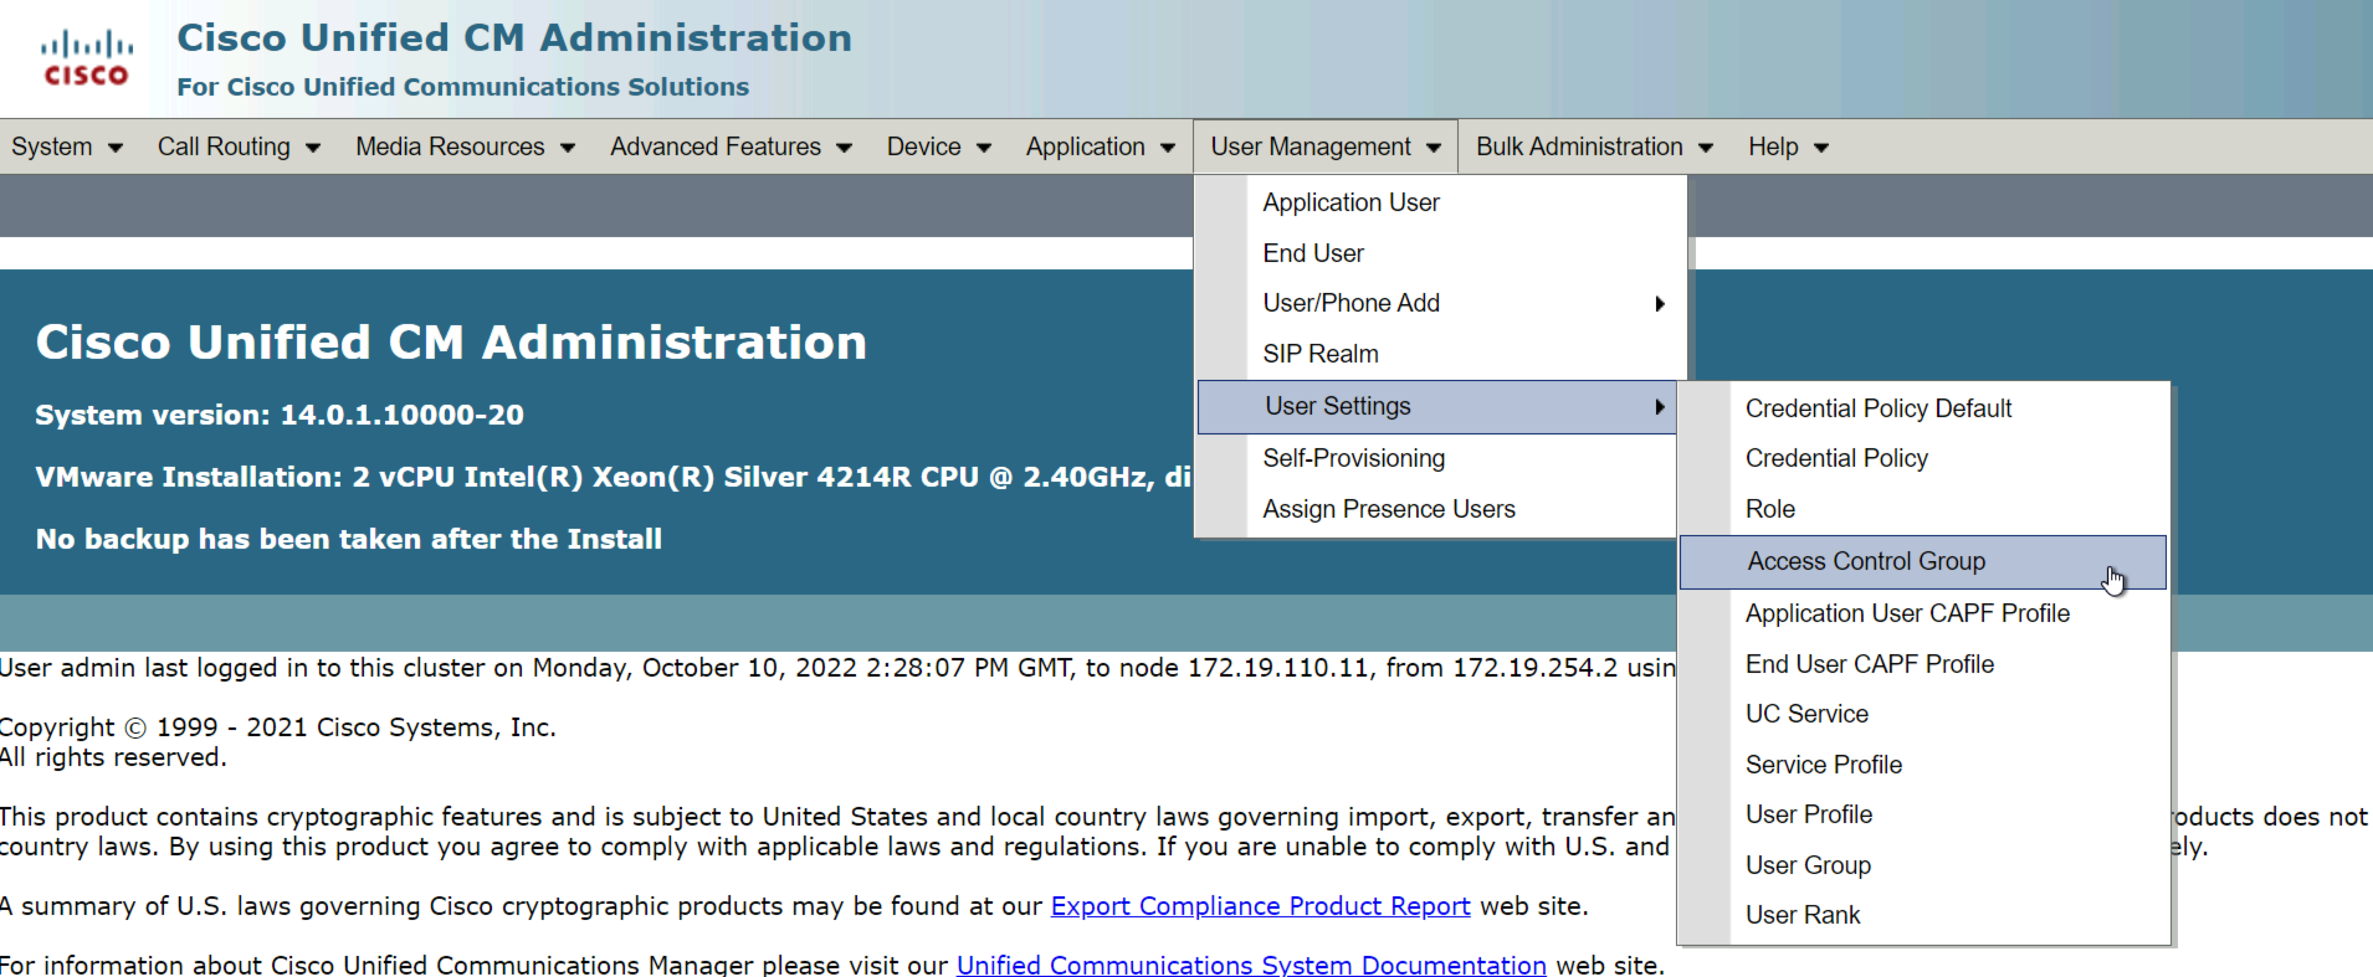Select User Rank in the submenu

coord(1923,916)
